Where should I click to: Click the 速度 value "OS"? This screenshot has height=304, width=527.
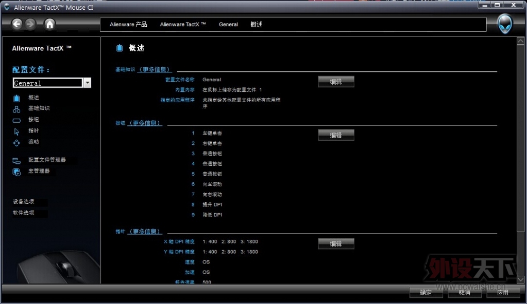coord(206,262)
